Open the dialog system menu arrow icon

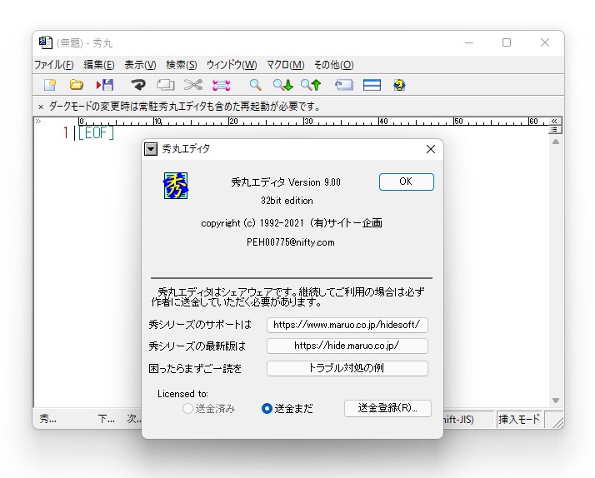tap(151, 149)
